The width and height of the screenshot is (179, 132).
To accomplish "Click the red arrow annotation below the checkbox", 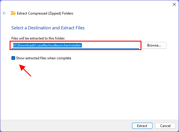I will tap(25, 70).
